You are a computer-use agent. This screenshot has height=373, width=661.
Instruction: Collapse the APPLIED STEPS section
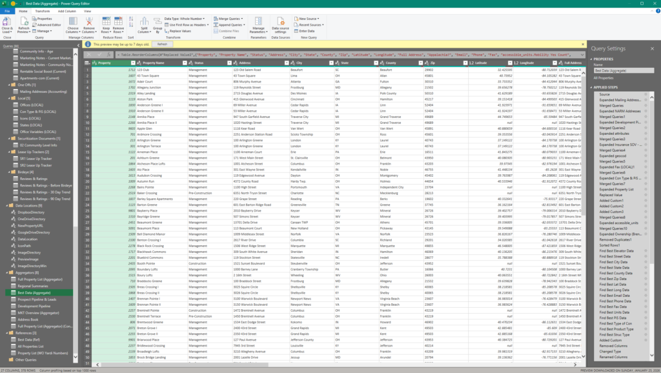[591, 86]
